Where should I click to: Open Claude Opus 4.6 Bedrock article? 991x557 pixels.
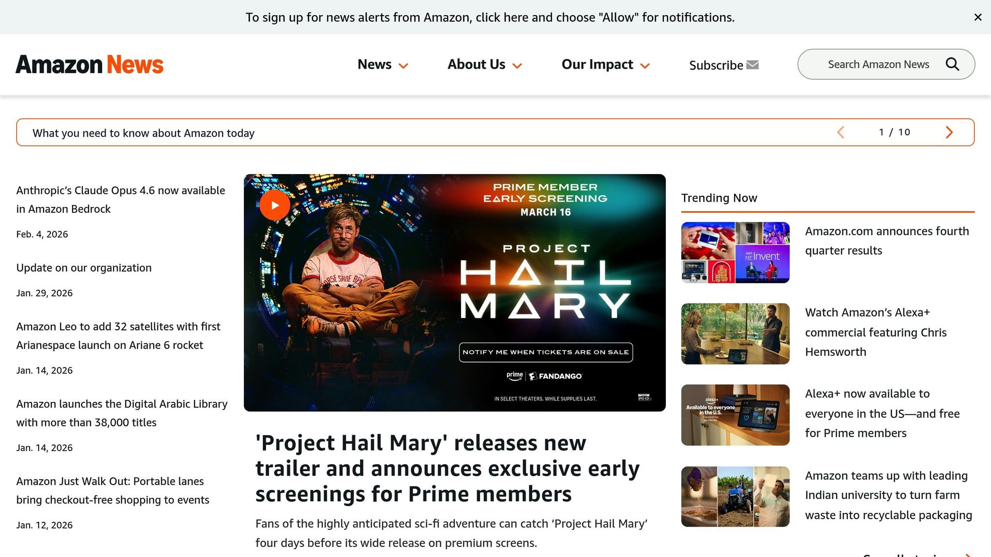click(x=120, y=200)
